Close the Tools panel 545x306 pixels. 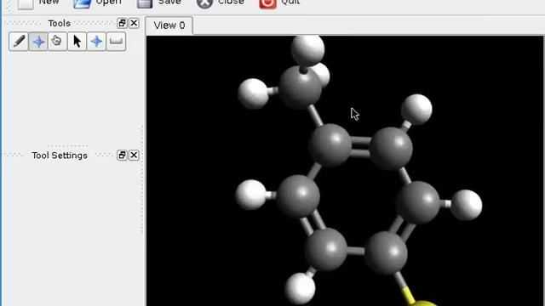(x=134, y=23)
